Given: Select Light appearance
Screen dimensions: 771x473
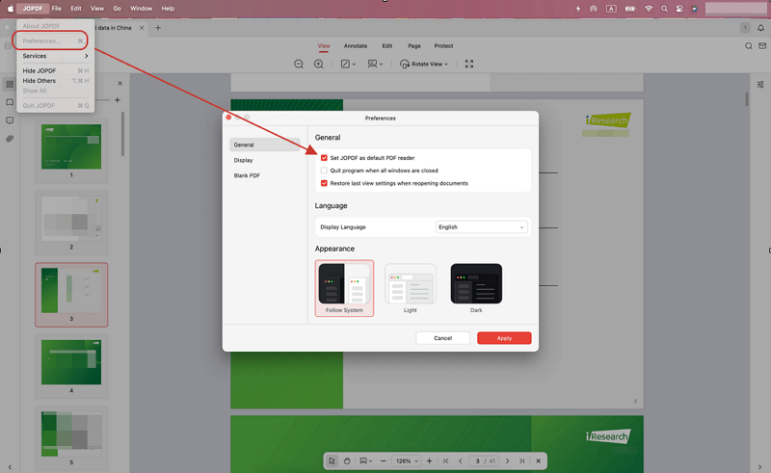Looking at the screenshot, I should point(411,288).
